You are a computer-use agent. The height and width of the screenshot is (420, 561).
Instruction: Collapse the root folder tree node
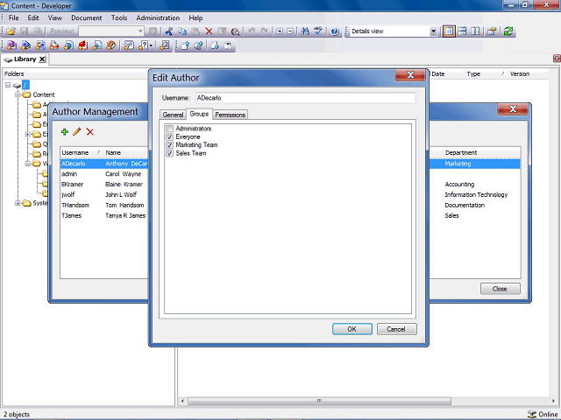pyautogui.click(x=8, y=85)
